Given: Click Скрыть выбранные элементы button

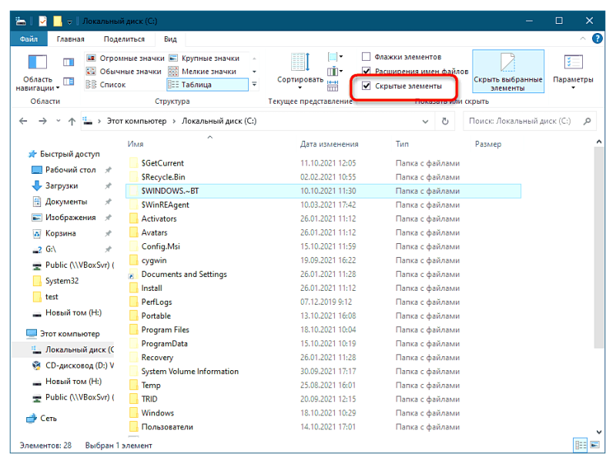Looking at the screenshot, I should pyautogui.click(x=508, y=72).
